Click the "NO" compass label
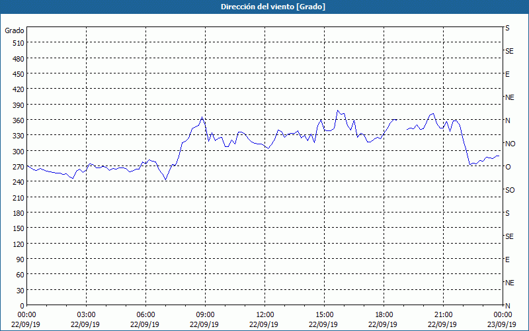 [x=510, y=144]
